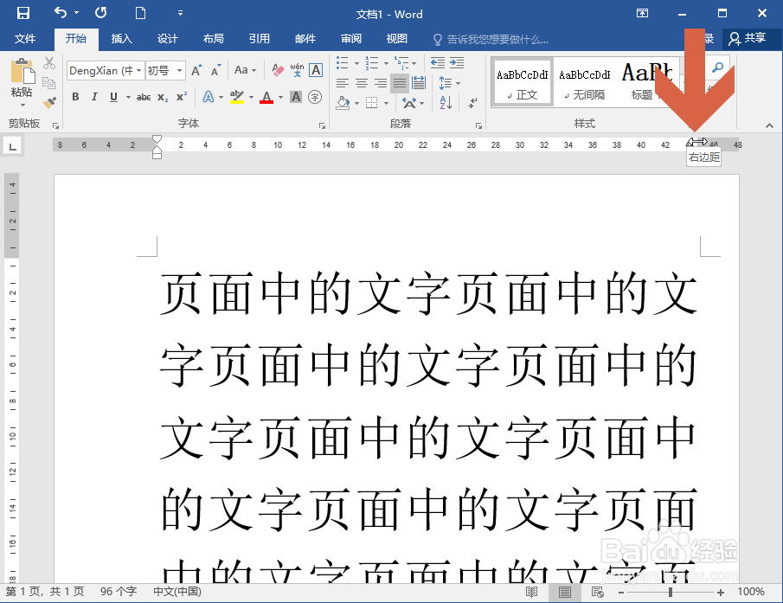783x603 pixels.
Task: Switch to the 布局 tab
Action: tap(213, 38)
